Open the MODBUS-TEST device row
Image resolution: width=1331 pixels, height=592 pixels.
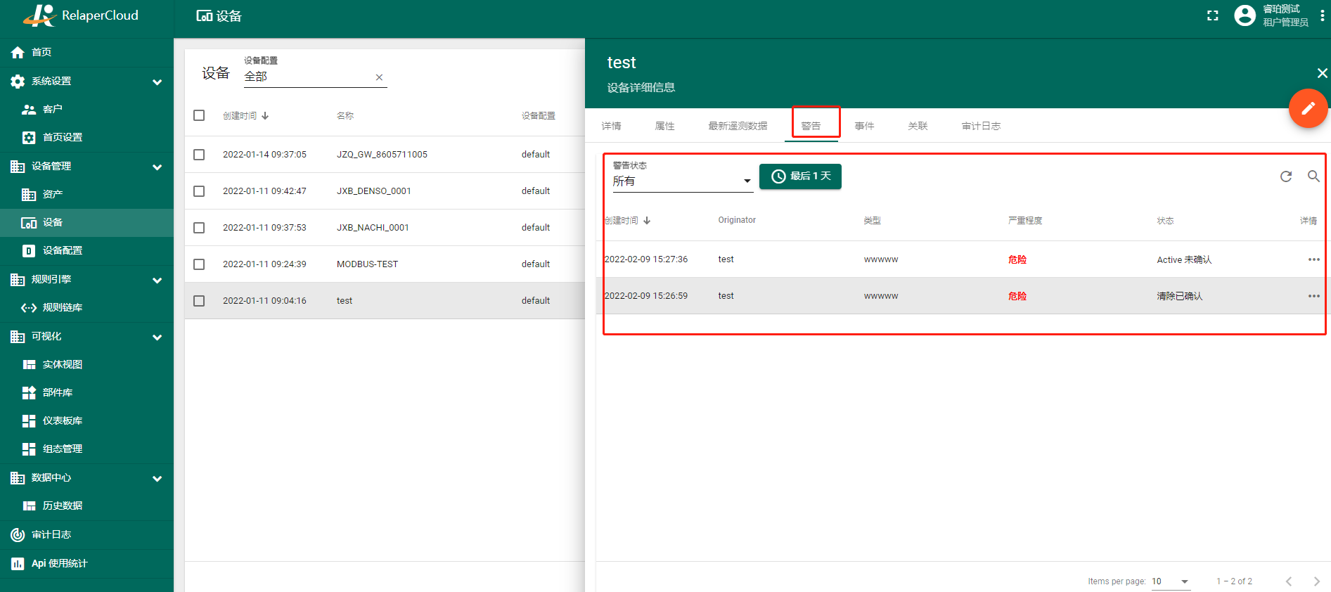point(385,264)
